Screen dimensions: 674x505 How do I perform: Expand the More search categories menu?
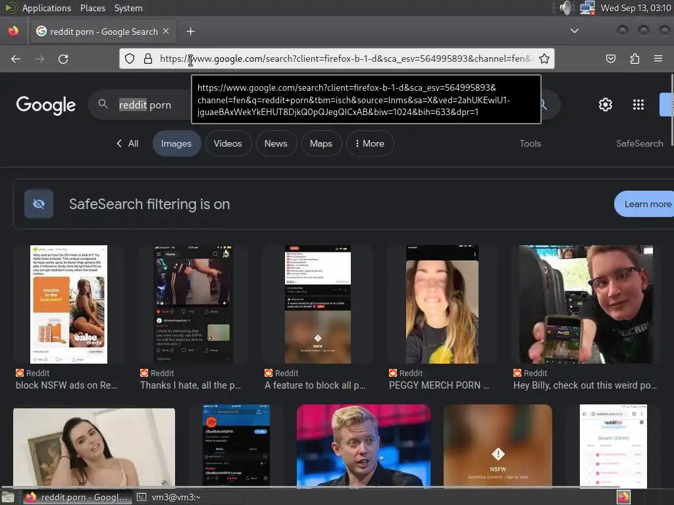point(370,143)
